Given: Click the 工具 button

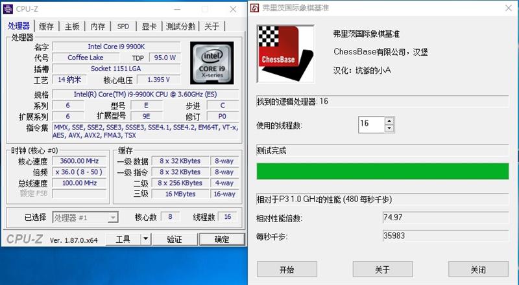Looking at the screenshot, I should [x=123, y=239].
